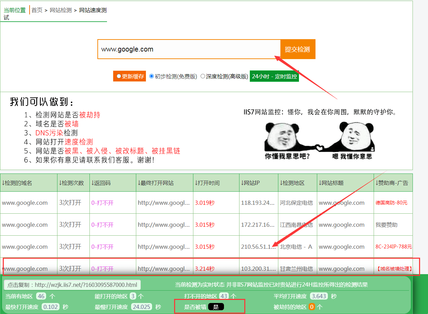
Task: Click the sort arrow on 检测地区 column
Action: pyautogui.click(x=281, y=183)
